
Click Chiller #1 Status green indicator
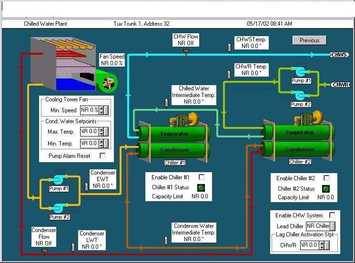[x=201, y=187]
